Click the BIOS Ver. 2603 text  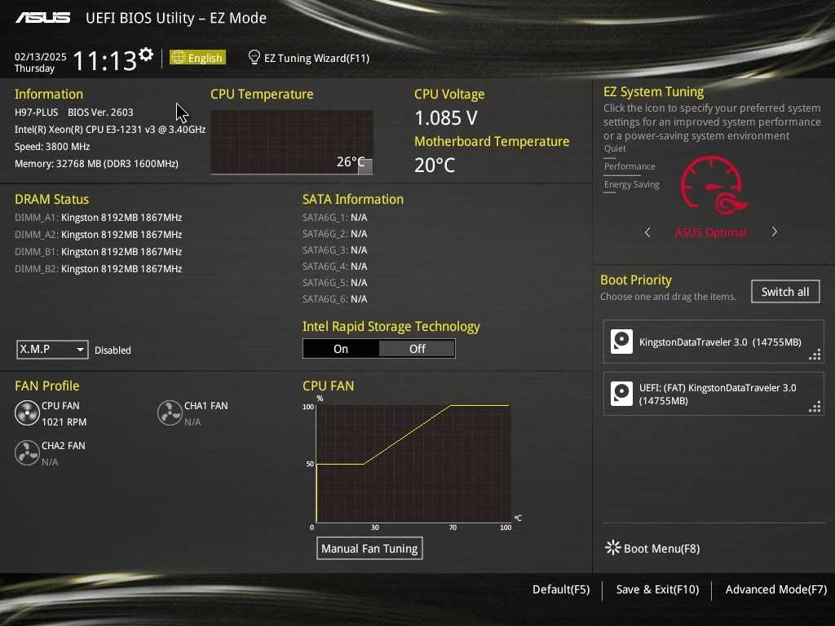click(x=100, y=112)
